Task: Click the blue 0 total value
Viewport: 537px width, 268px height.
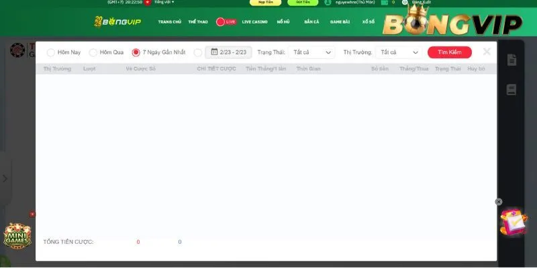Action: click(x=180, y=242)
